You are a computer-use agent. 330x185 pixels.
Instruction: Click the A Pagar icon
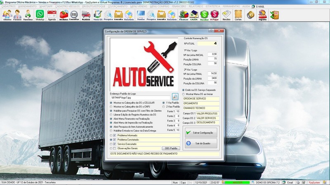(214, 16)
